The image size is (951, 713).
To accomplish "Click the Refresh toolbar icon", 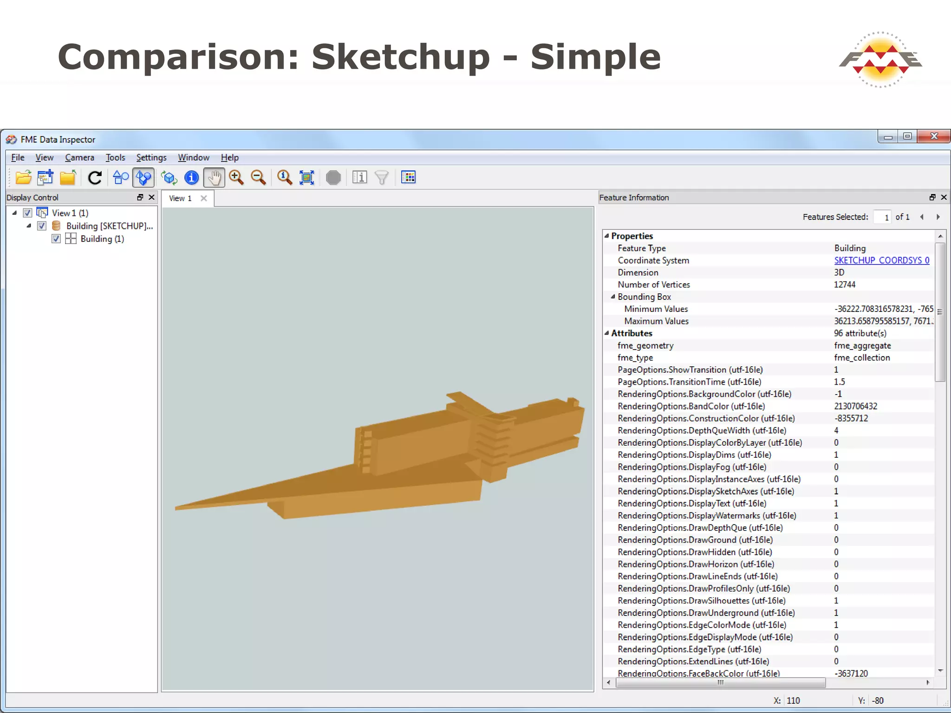I will 95,177.
